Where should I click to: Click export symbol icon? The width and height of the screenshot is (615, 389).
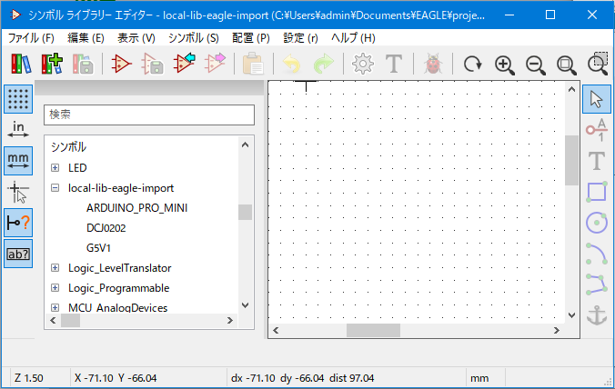(215, 64)
